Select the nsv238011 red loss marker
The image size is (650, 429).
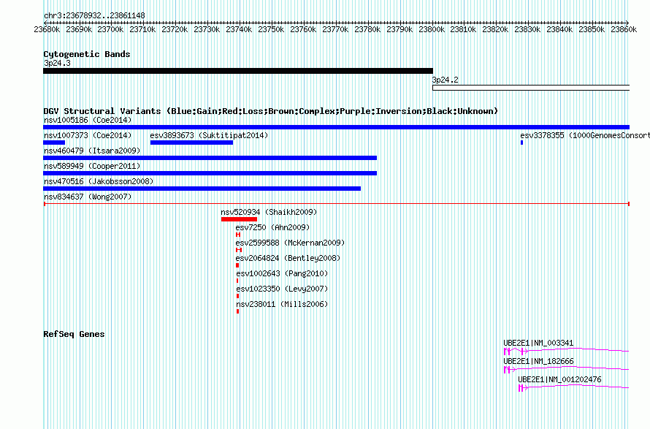(237, 311)
